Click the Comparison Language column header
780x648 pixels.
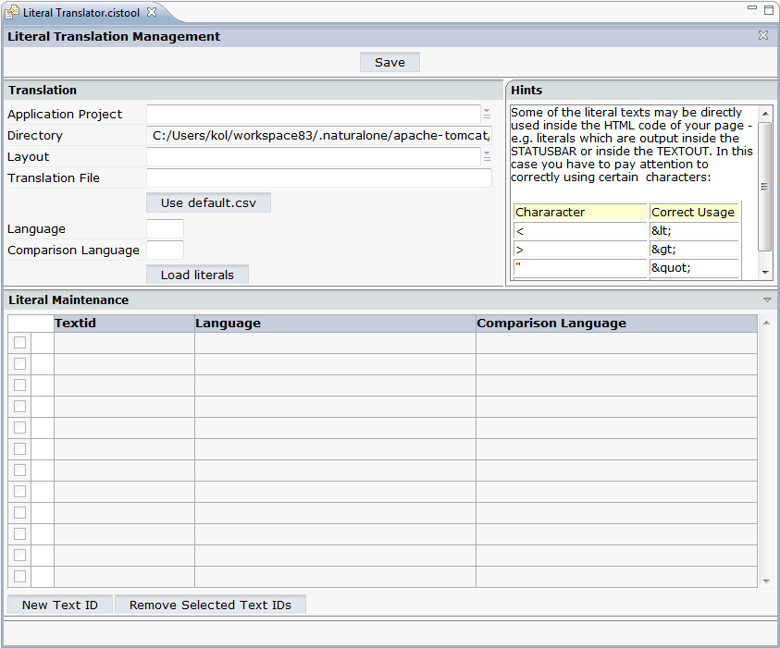tap(615, 324)
